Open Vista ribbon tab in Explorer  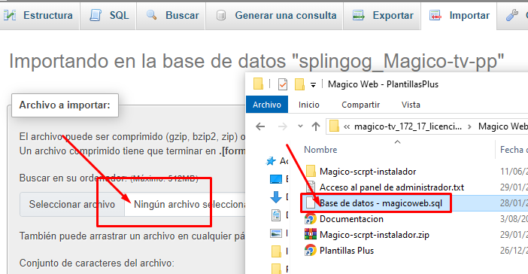(411, 105)
